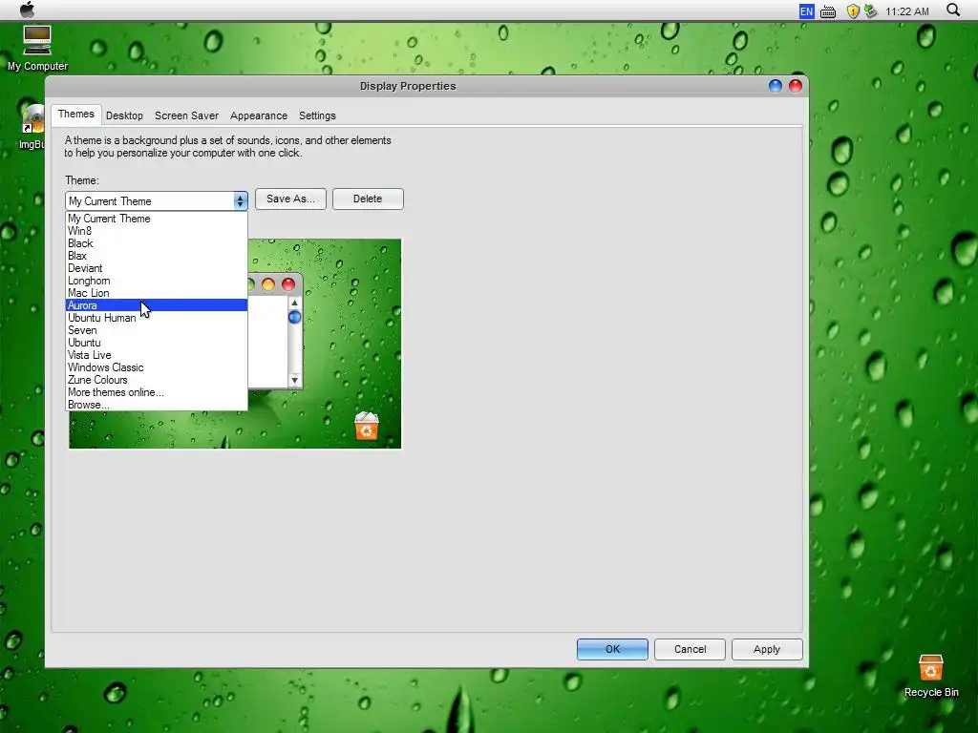Click More themes online... entry
This screenshot has width=978, height=733.
coord(157,392)
